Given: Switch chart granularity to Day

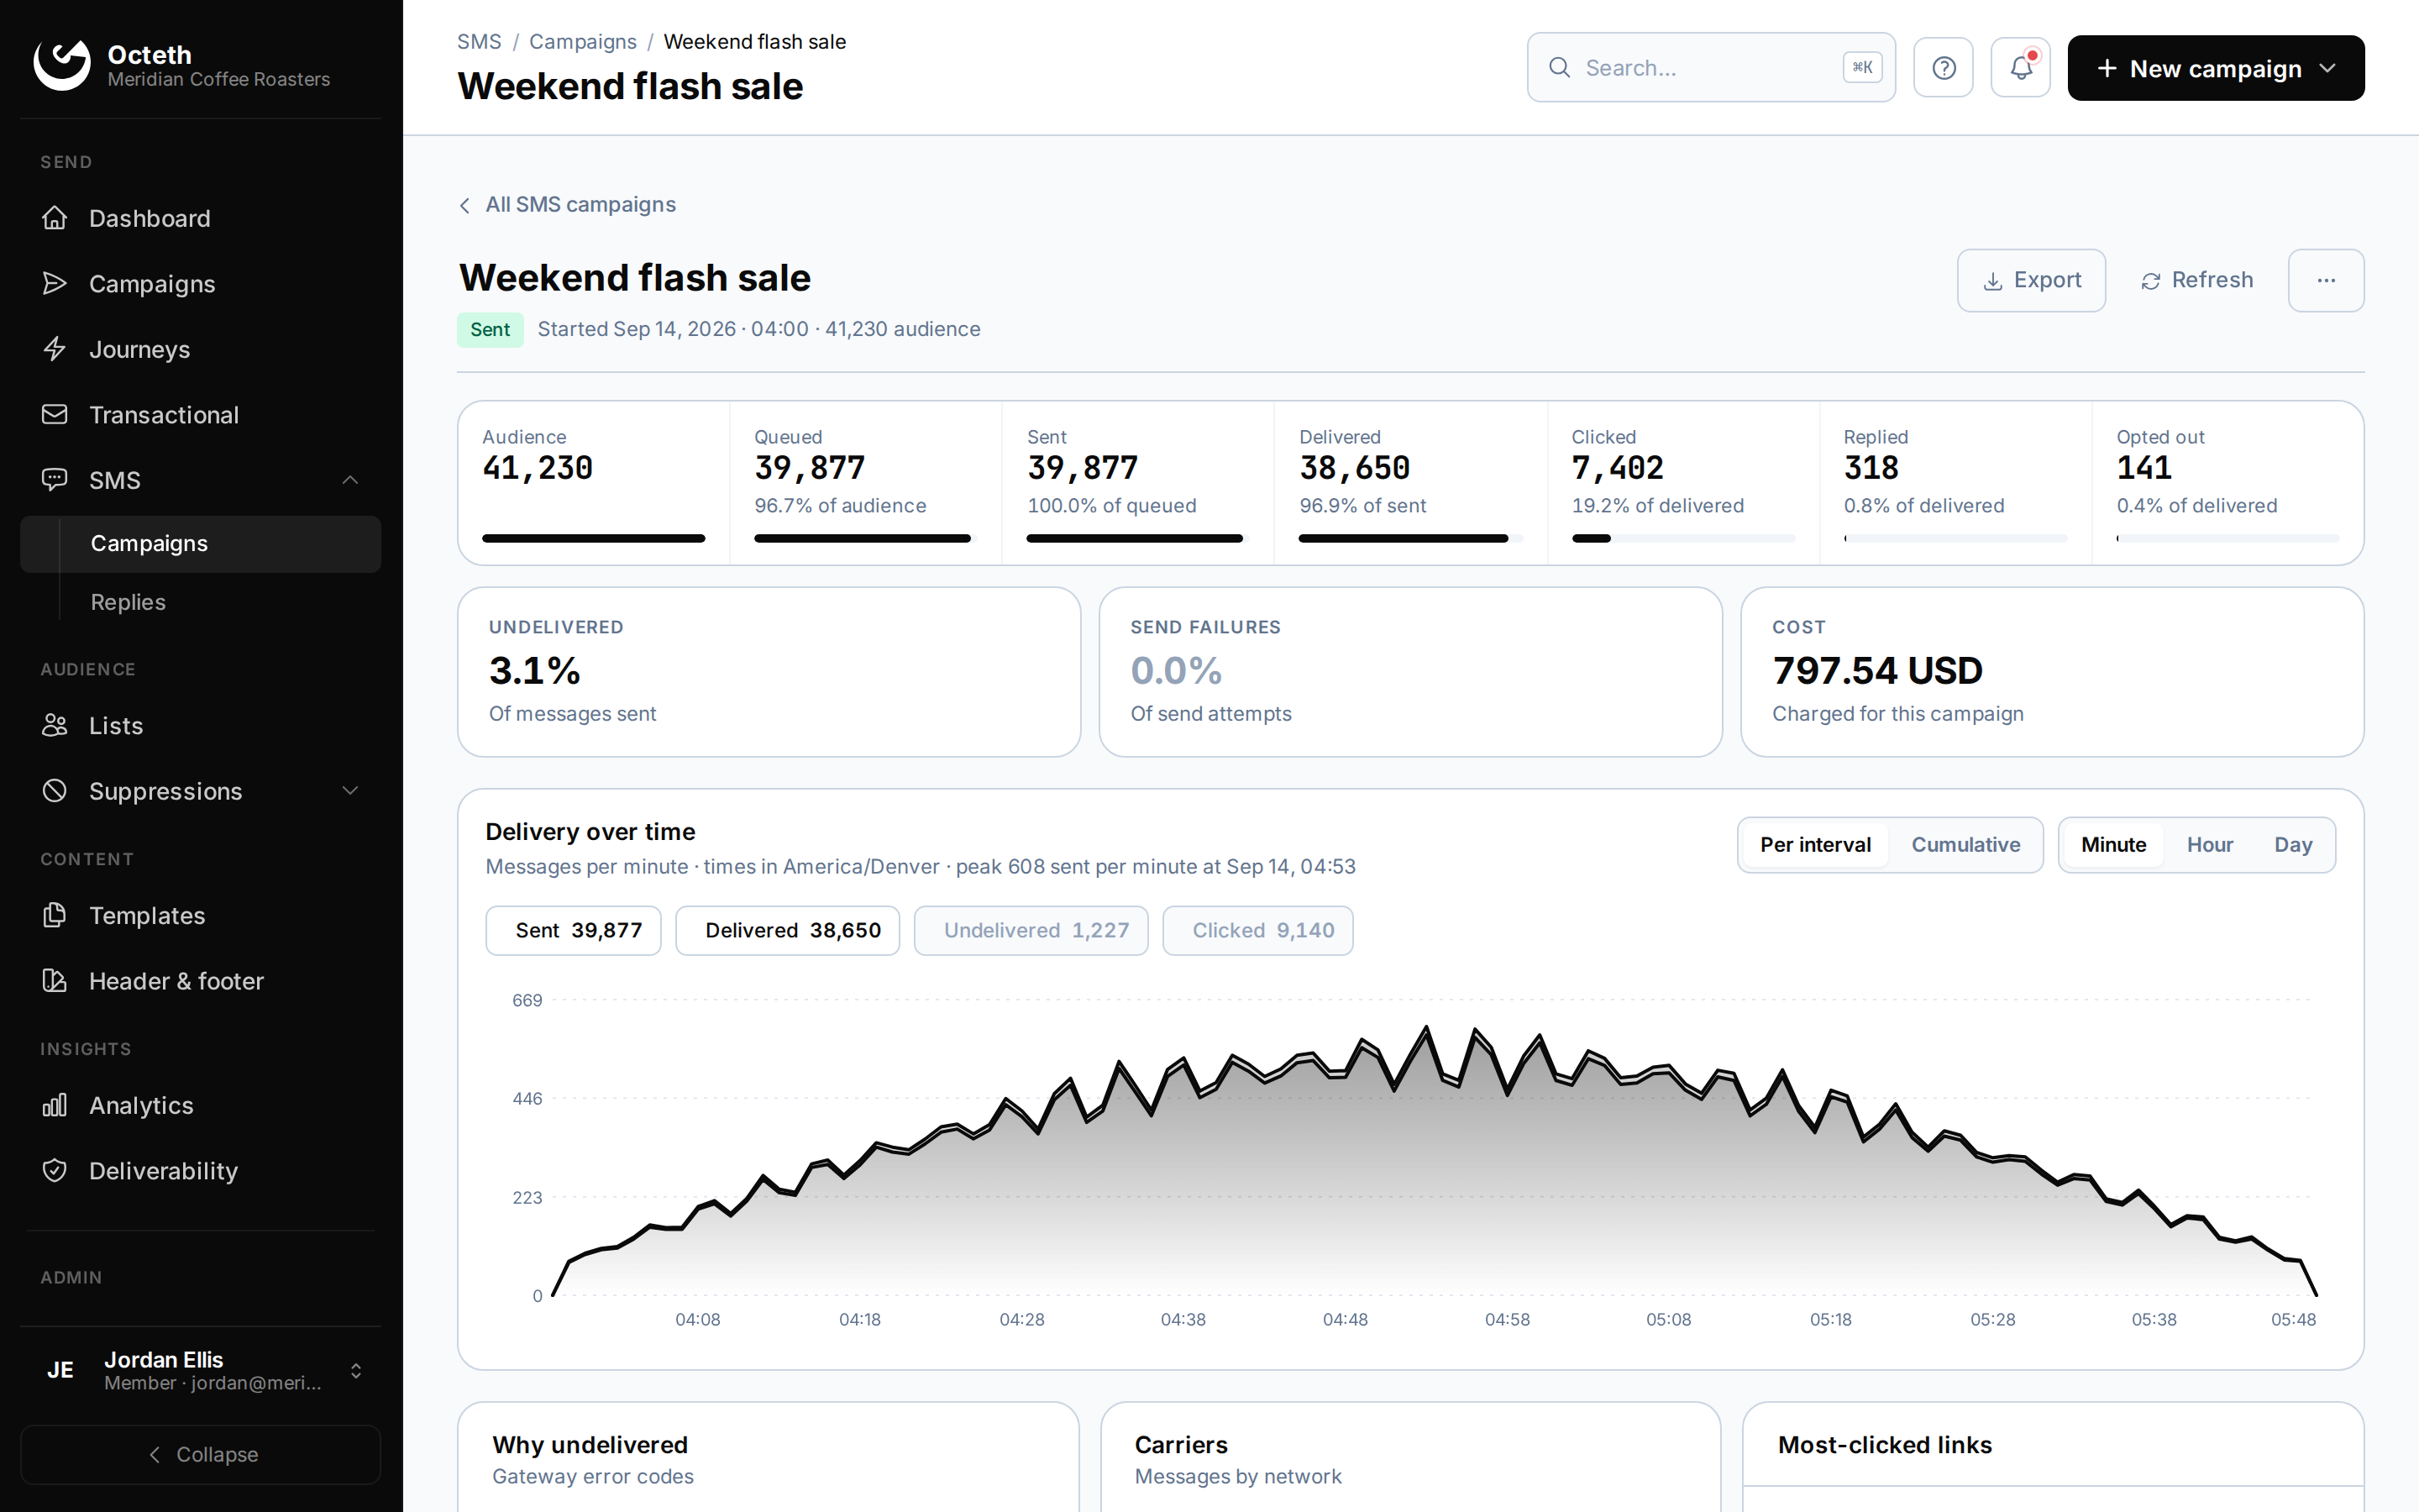Looking at the screenshot, I should tap(2293, 845).
